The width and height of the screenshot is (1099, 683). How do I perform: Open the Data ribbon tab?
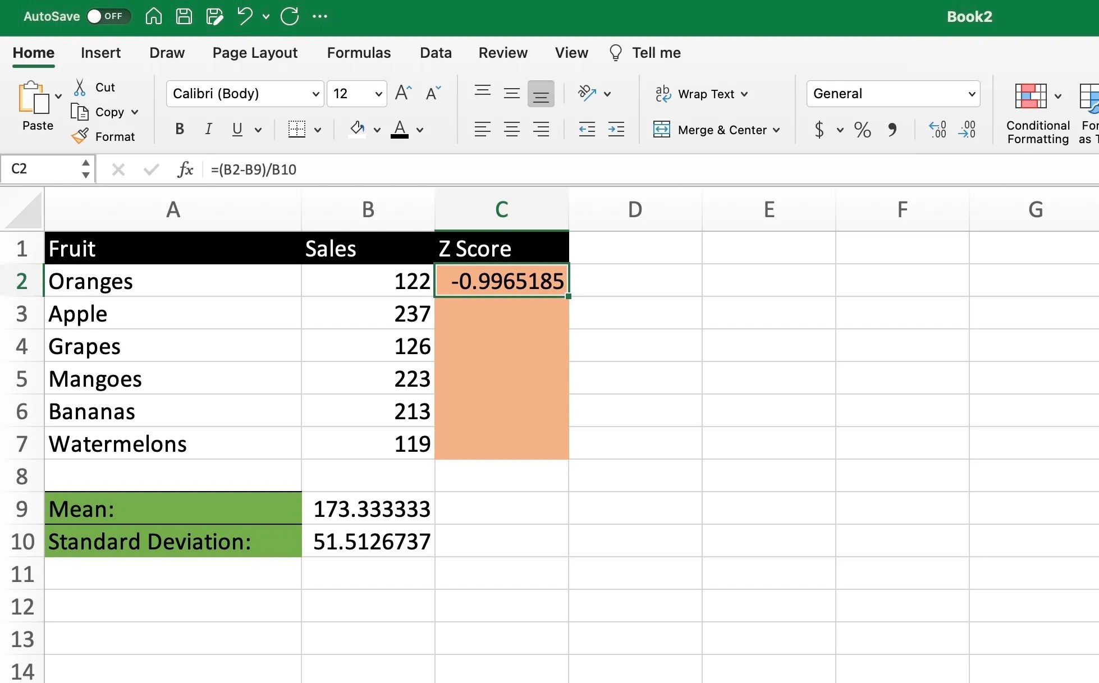click(x=436, y=52)
